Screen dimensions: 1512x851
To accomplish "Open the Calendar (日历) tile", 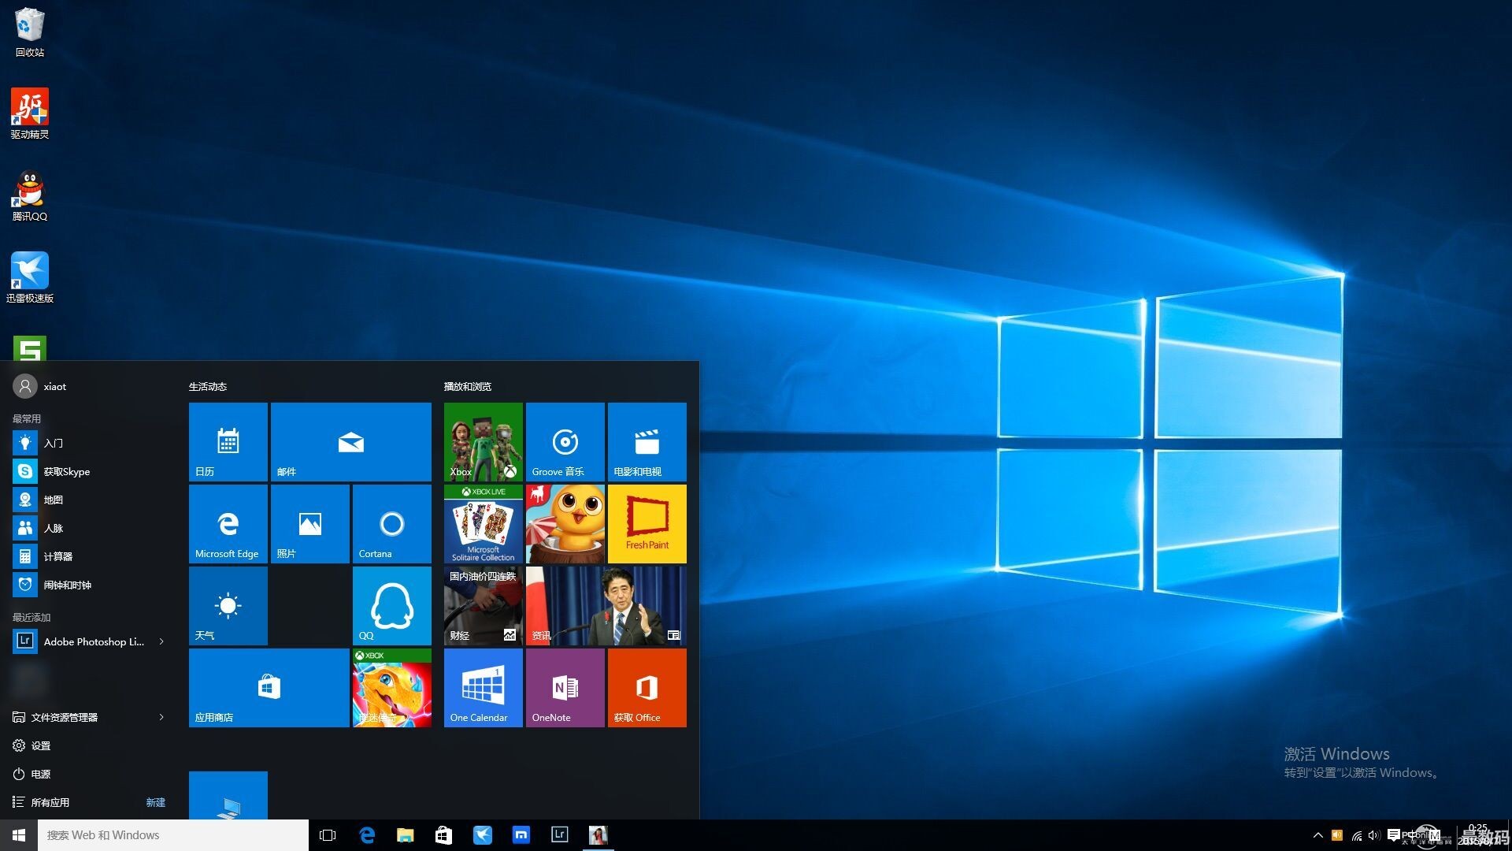I will pos(228,442).
